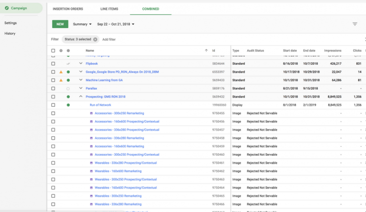Click the image creative icon beside Wearables - 160x600 Remarketing
Screen dimensions: 366x212
[91, 171]
